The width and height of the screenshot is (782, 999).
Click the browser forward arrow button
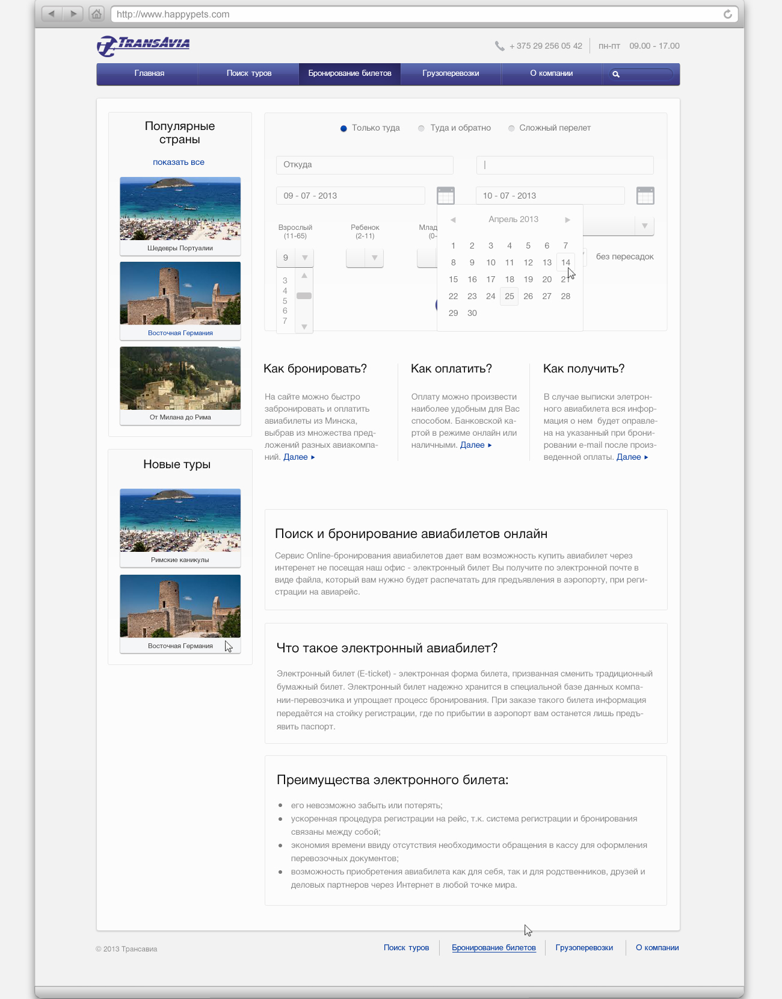tap(73, 14)
